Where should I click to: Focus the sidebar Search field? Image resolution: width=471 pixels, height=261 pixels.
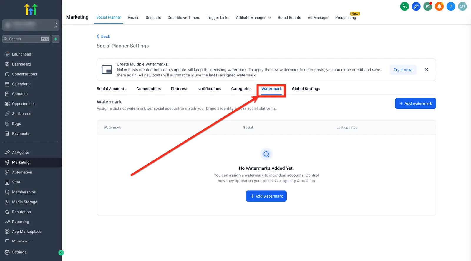pyautogui.click(x=26, y=39)
